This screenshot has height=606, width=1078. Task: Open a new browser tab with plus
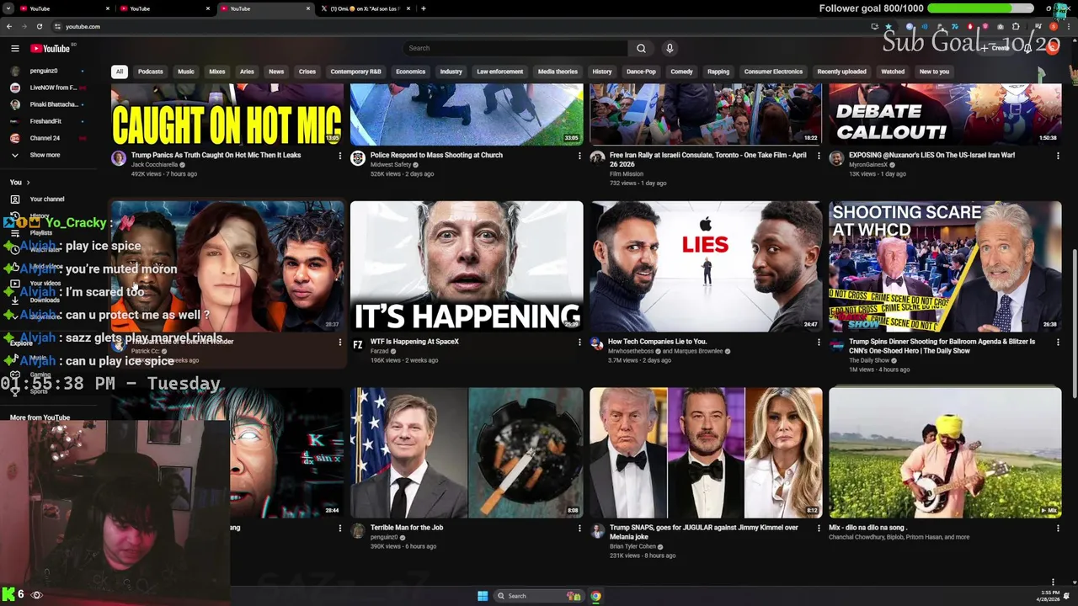423,8
